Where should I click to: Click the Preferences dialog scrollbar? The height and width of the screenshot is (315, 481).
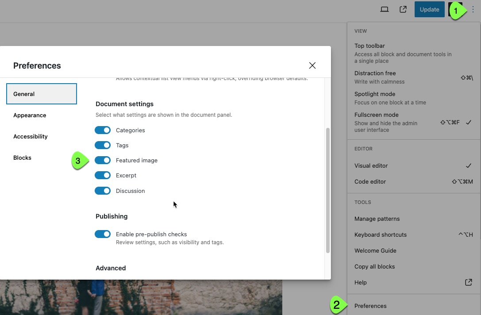327,190
